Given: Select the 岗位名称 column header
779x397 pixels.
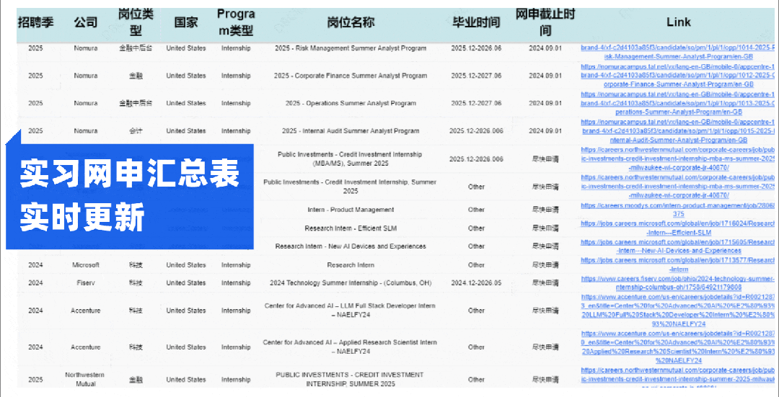Looking at the screenshot, I should [351, 22].
